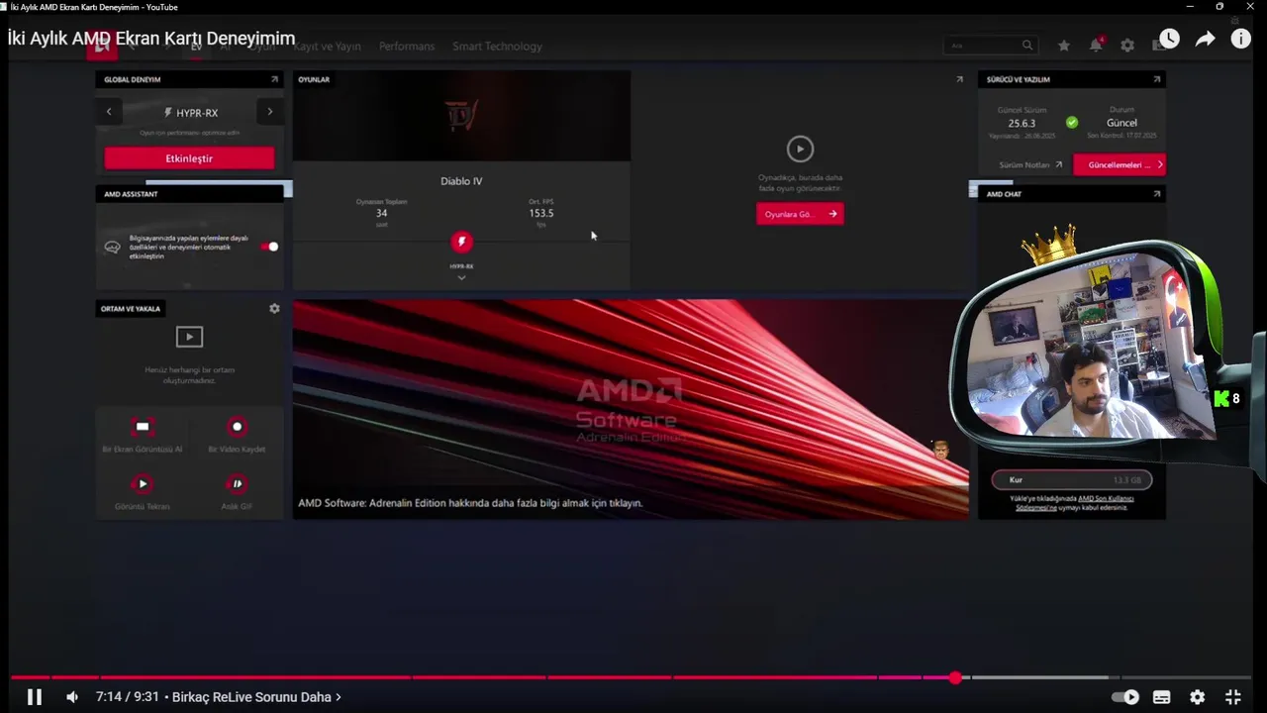Screen dimensions: 1267x713
Task: Click the red progress bar scrubber
Action: pos(955,677)
